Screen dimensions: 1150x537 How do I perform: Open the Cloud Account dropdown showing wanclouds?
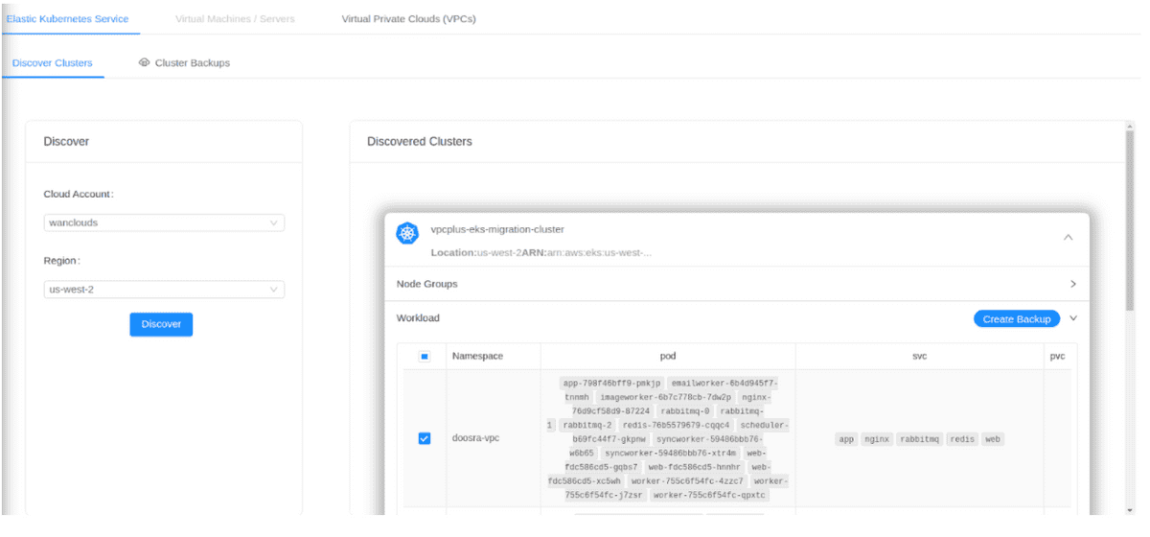point(164,223)
